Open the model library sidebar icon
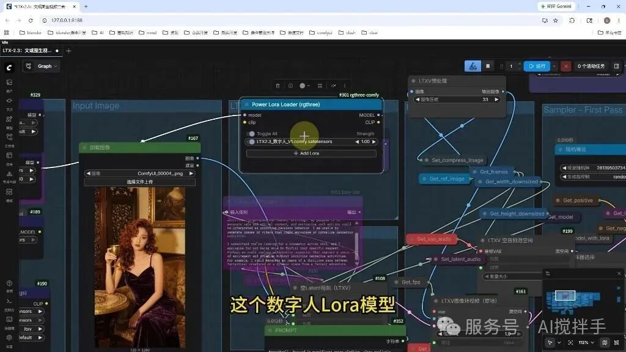 click(x=9, y=119)
